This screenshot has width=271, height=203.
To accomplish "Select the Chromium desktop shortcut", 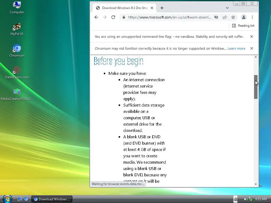I will (x=17, y=51).
